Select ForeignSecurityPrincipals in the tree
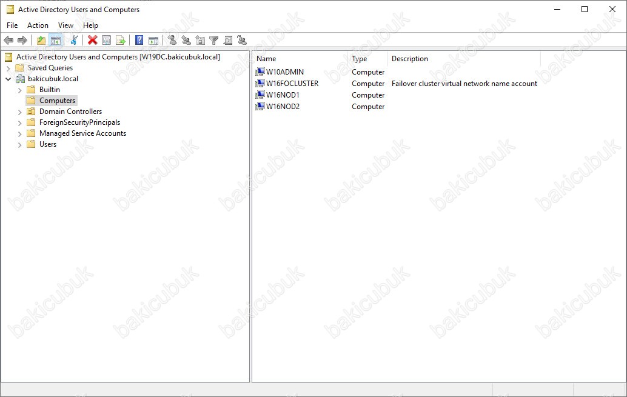Screen dimensions: 627x397 tap(79, 122)
